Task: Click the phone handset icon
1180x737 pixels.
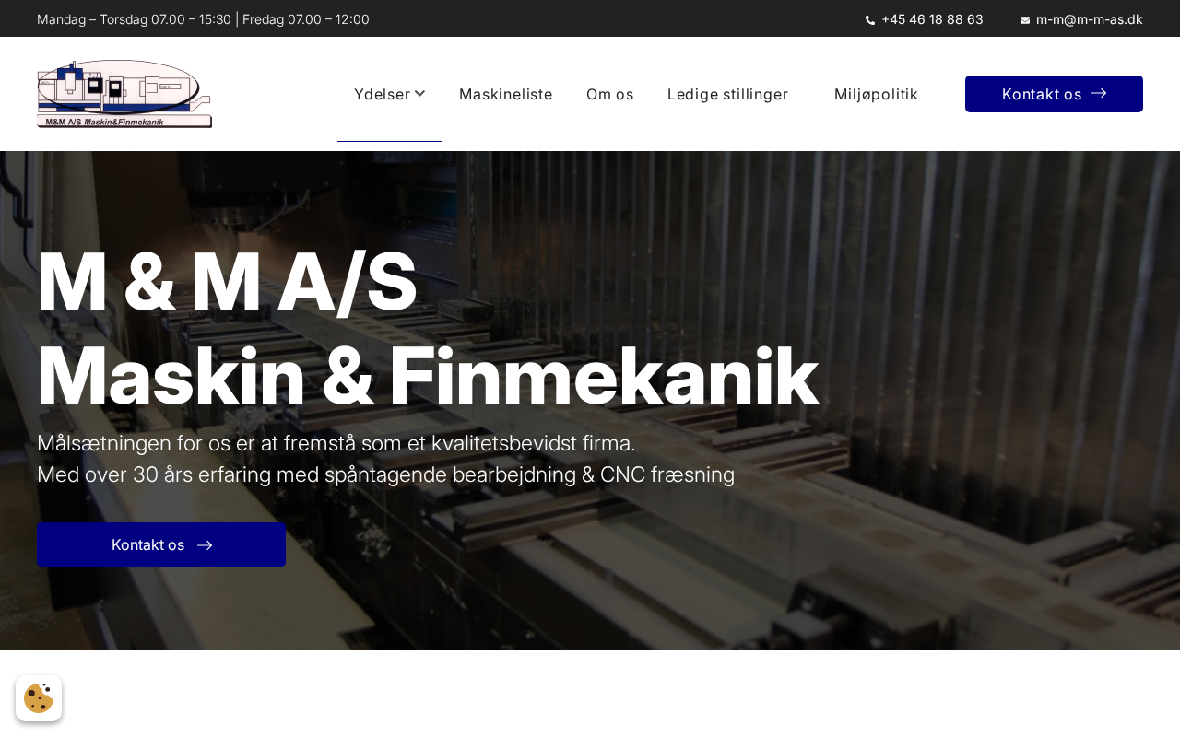Action: click(x=870, y=20)
